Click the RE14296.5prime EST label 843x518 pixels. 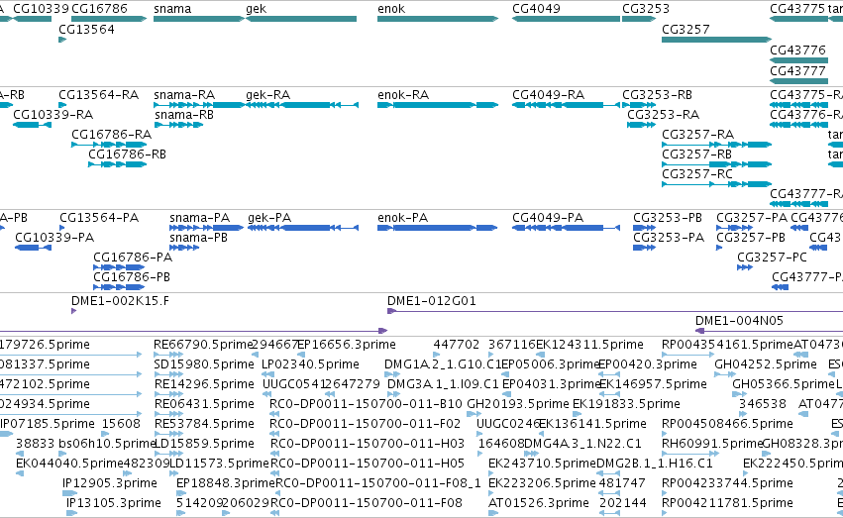pos(204,384)
